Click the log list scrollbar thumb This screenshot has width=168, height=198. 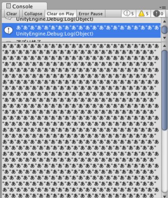pyautogui.click(x=164, y=30)
